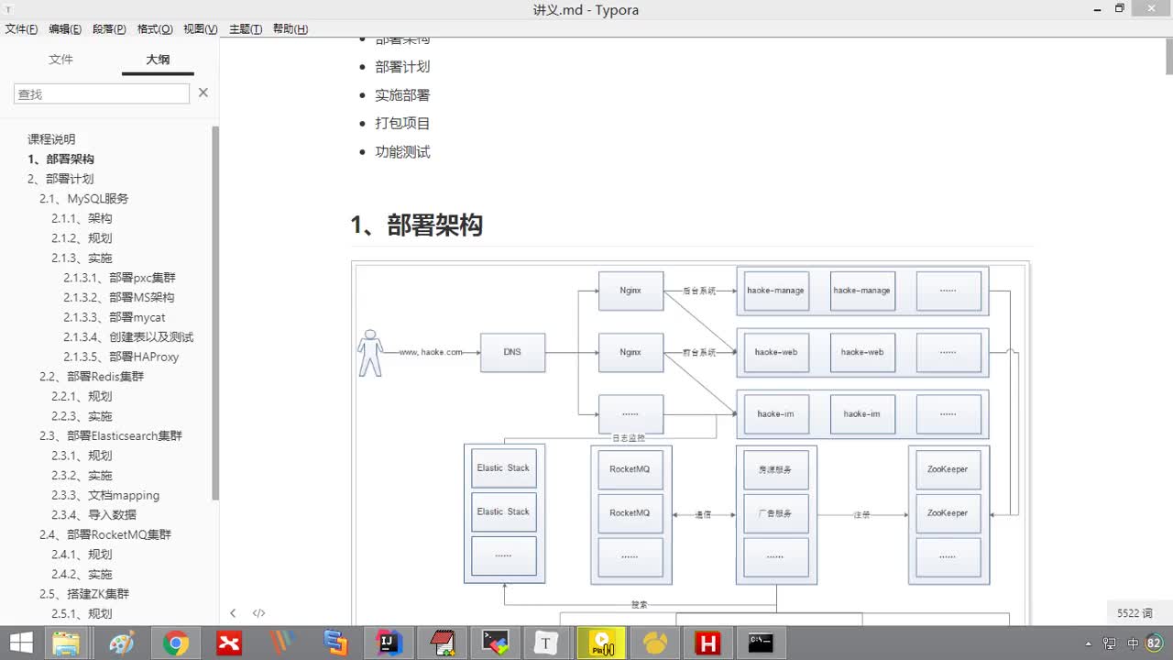The image size is (1173, 660).
Task: Open the command prompt taskbar icon
Action: [760, 643]
